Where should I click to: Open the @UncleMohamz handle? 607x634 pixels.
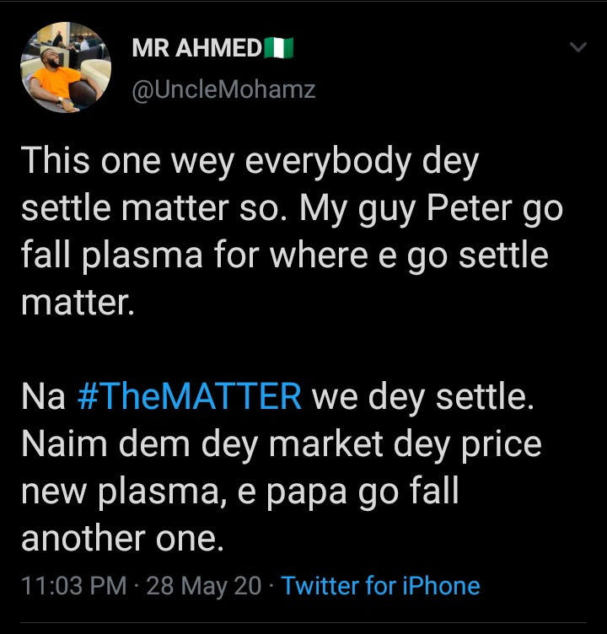(x=223, y=89)
